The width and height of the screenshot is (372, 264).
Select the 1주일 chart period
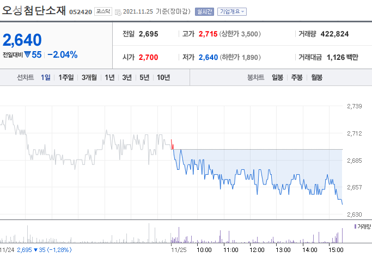pos(66,77)
